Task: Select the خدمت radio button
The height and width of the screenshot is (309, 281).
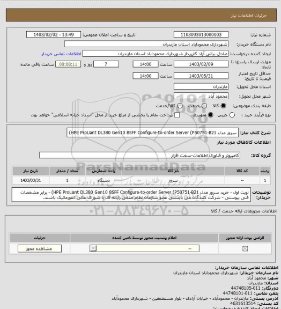Action: (x=204, y=106)
